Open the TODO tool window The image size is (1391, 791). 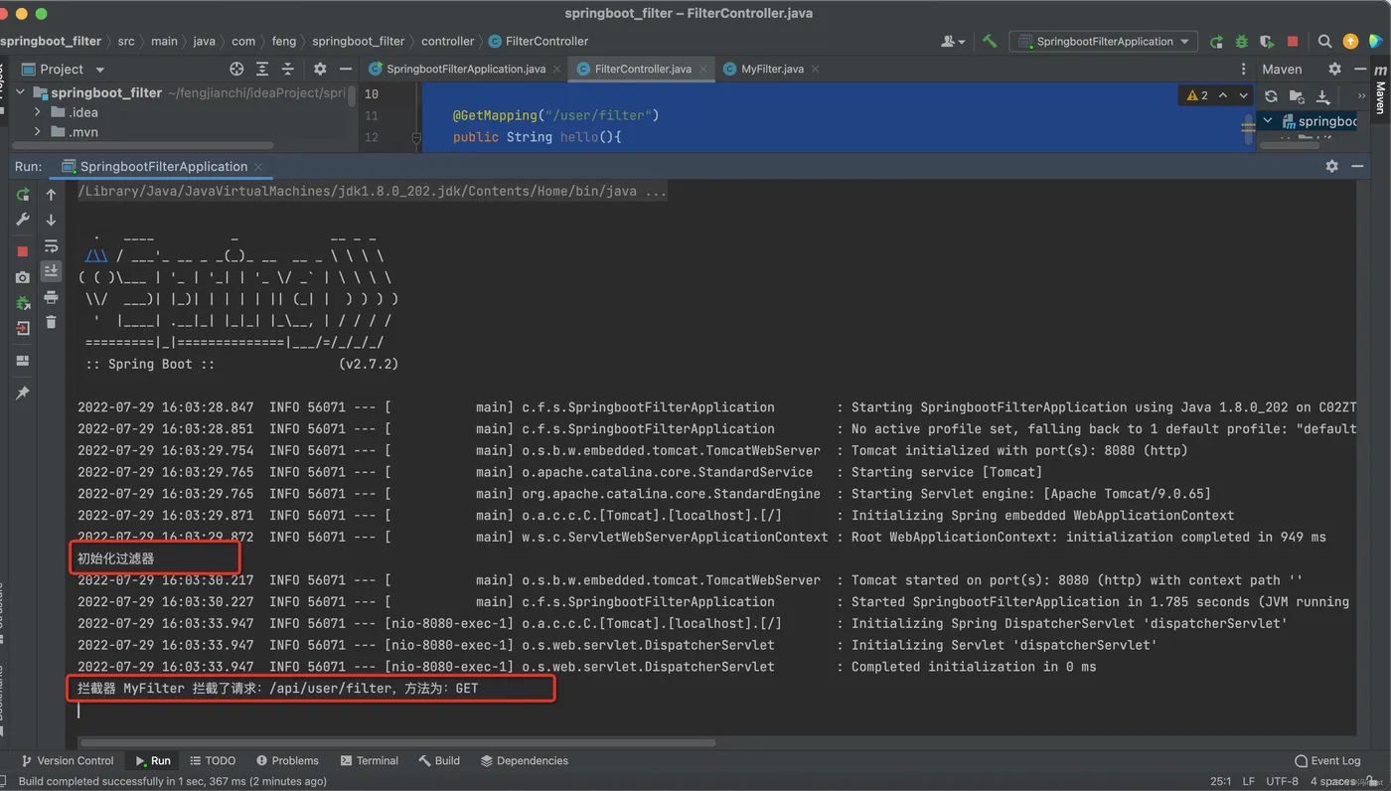pos(213,760)
